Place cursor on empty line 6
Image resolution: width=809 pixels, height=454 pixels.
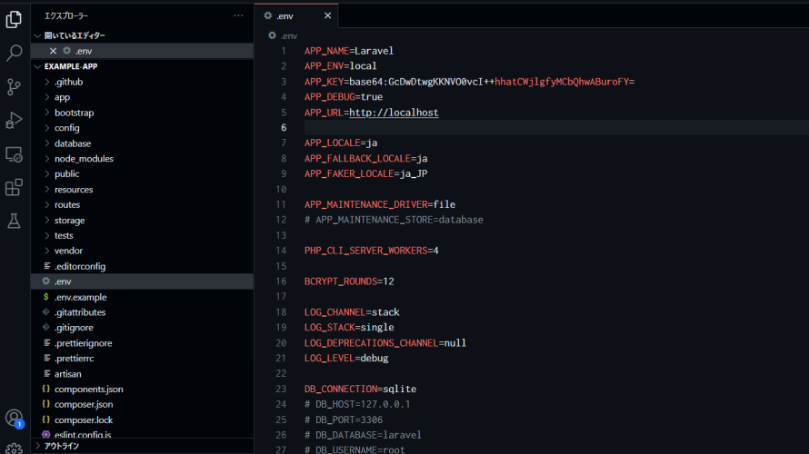click(556, 128)
